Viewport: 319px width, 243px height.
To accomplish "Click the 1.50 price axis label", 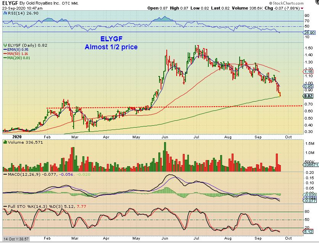I will (x=309, y=48).
